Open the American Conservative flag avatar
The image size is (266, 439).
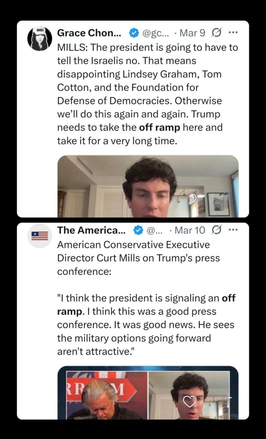(x=39, y=235)
